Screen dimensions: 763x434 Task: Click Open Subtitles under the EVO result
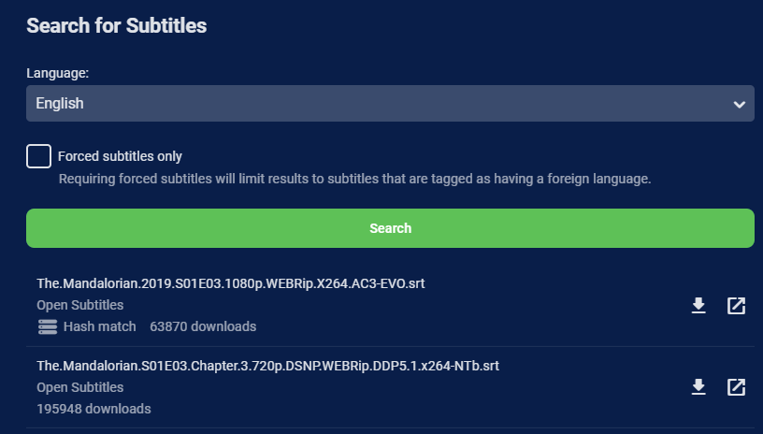80,305
